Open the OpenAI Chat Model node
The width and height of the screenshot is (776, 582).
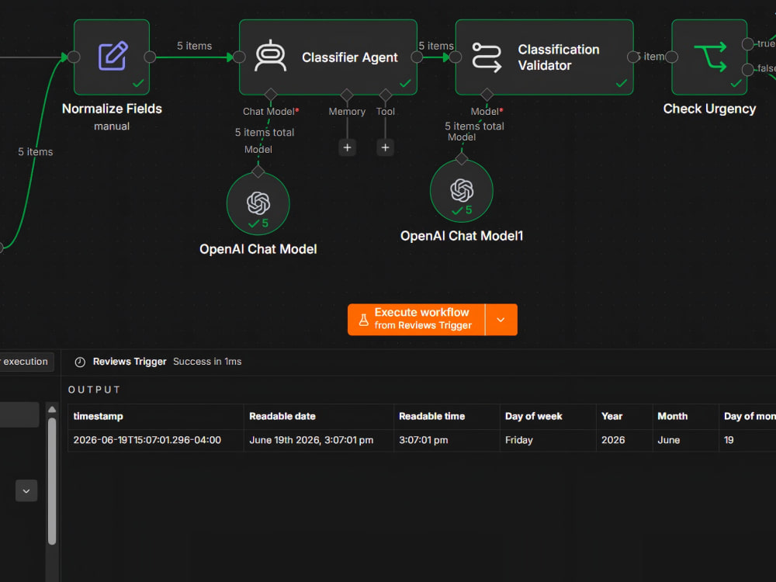(x=258, y=203)
